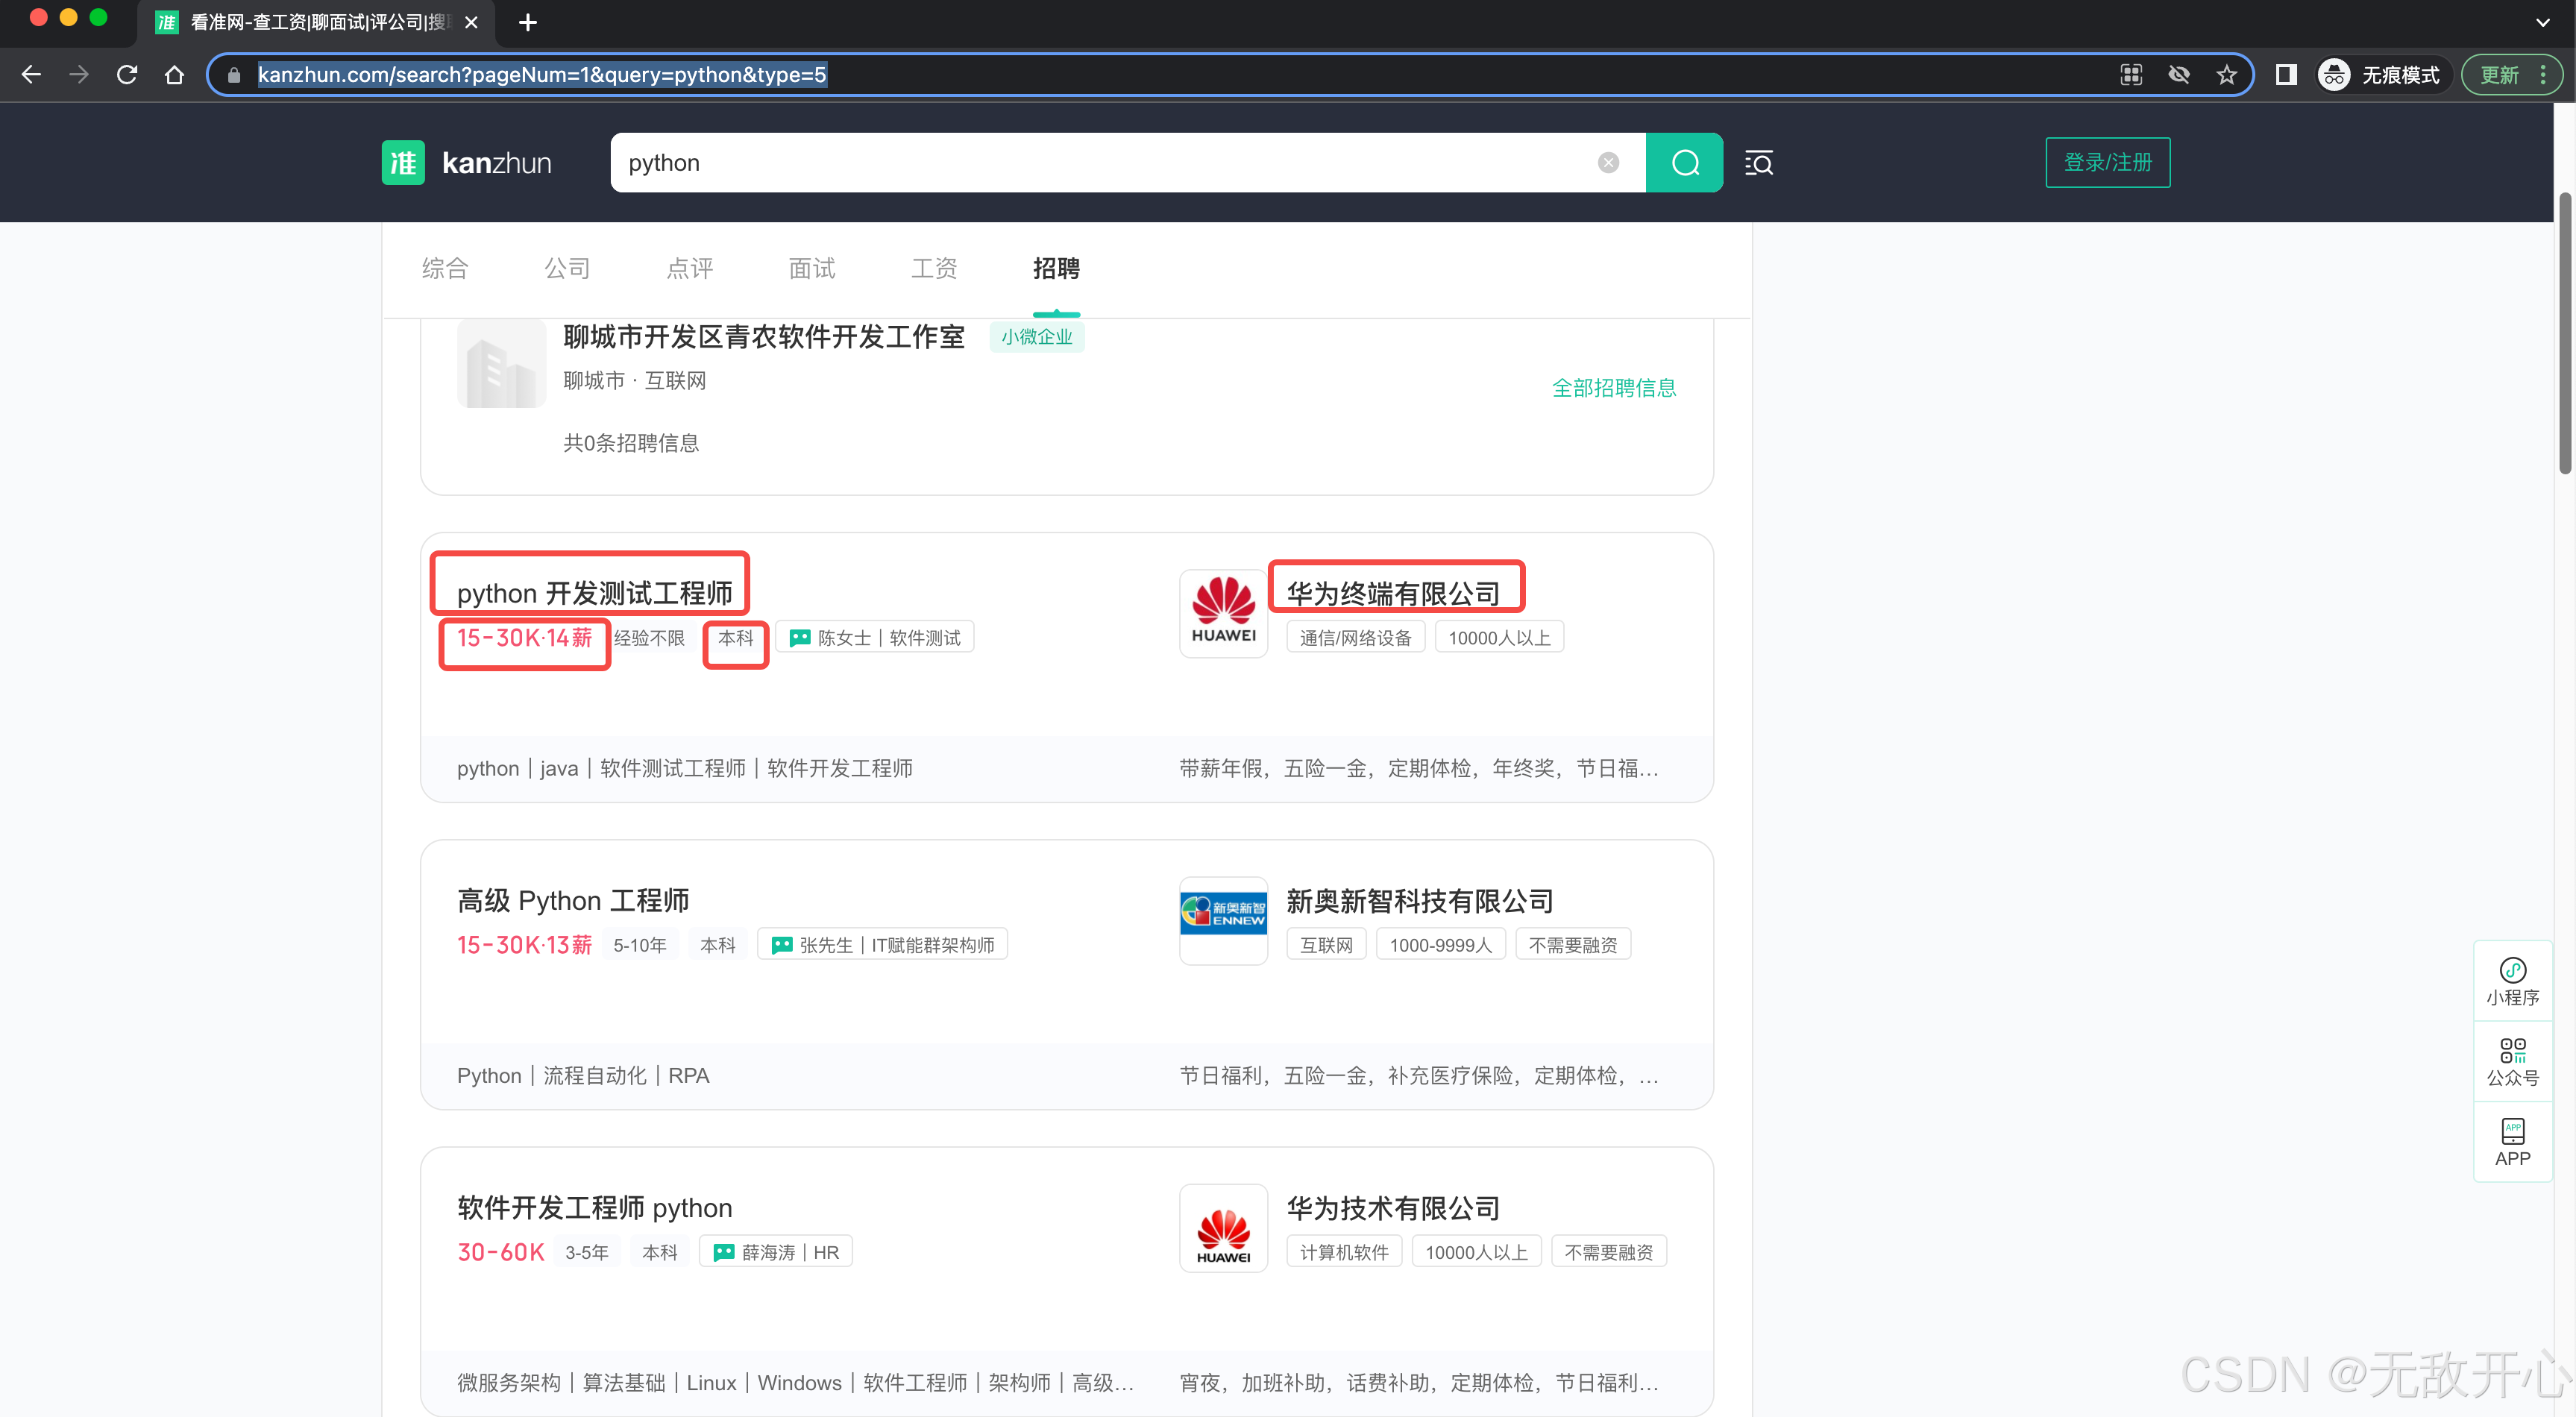Open the 高级 Python 工程师 job
The width and height of the screenshot is (2576, 1417).
[x=573, y=901]
